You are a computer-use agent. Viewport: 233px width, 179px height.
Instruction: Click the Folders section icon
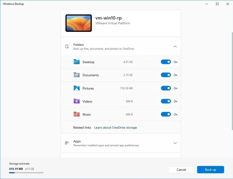point(67,47)
